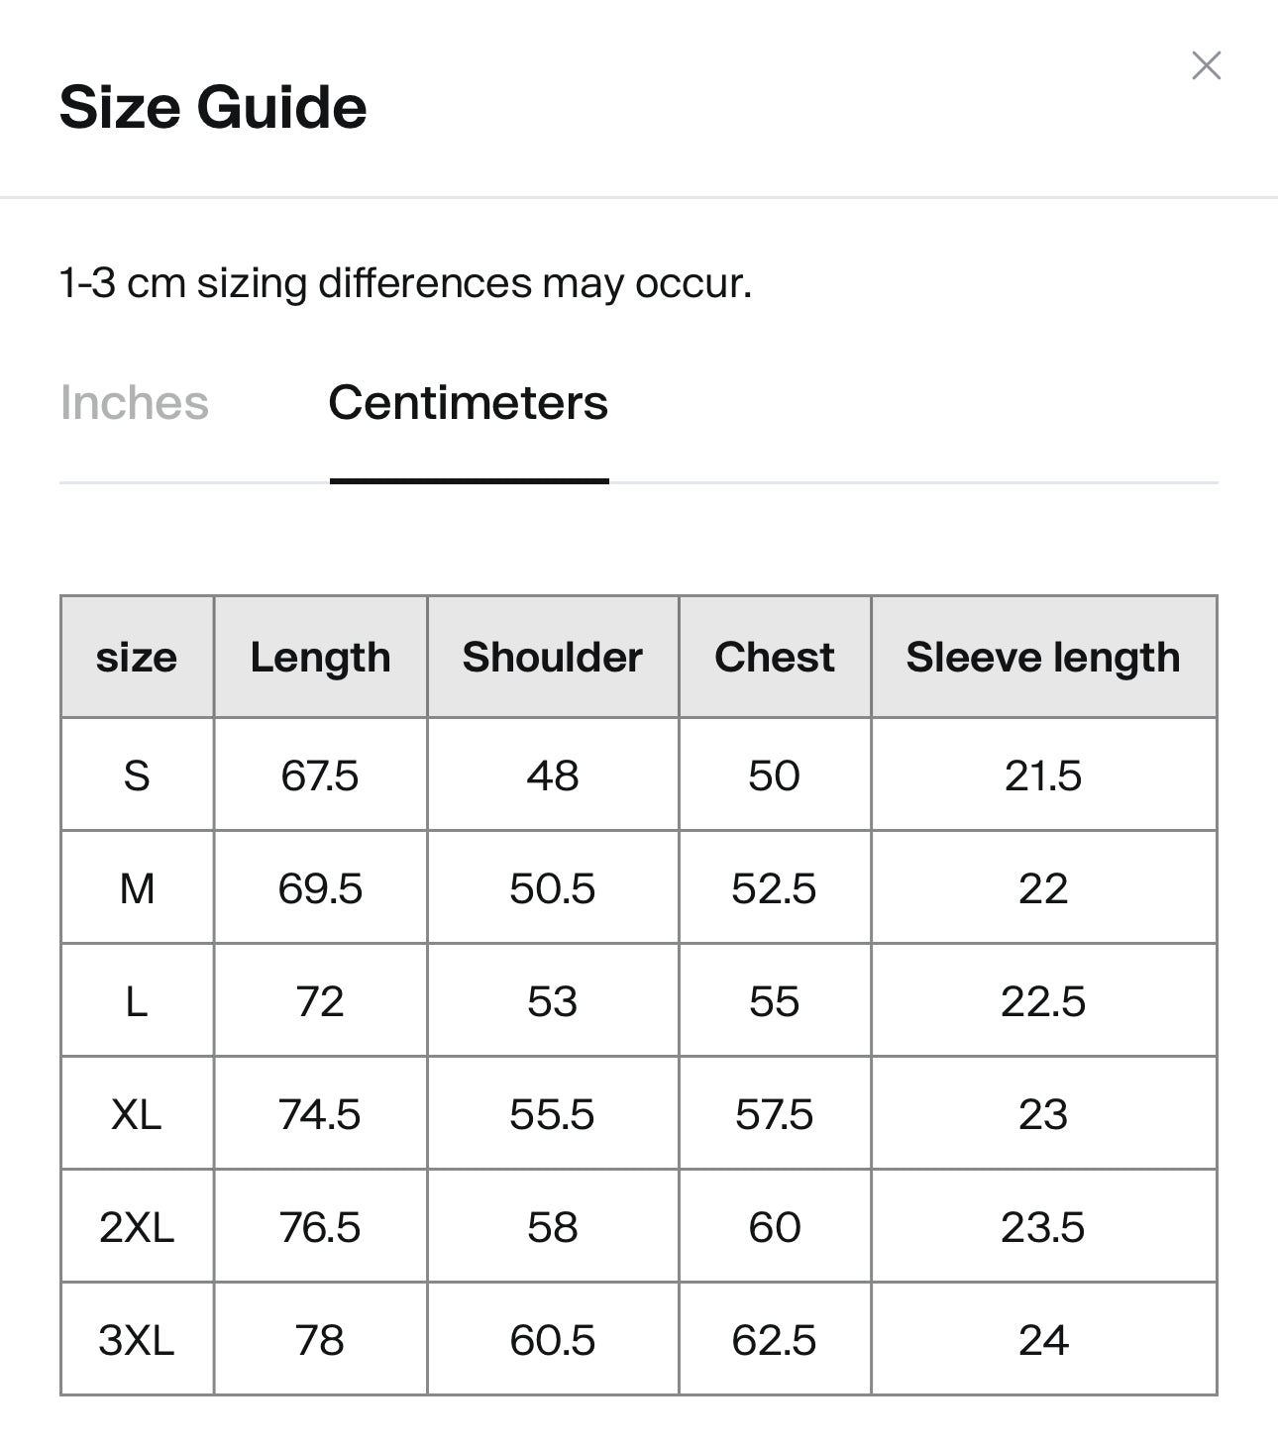Click the 23.5 sleeve length cell

[x=1043, y=1226]
